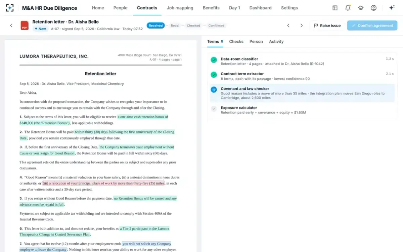Select the Exposure calculator row title
The height and width of the screenshot is (252, 403).
click(239, 108)
